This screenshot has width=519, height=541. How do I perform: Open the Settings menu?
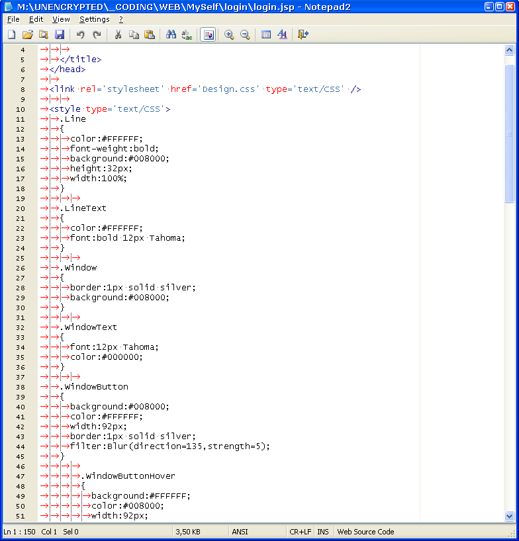(94, 19)
